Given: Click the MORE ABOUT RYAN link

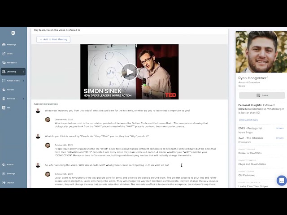Looking at the screenshot, I should [x=248, y=120].
